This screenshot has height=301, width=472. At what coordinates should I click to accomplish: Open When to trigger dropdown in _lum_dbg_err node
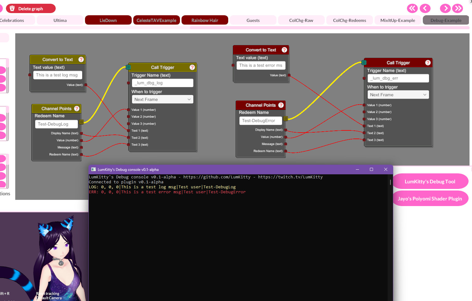click(x=398, y=95)
